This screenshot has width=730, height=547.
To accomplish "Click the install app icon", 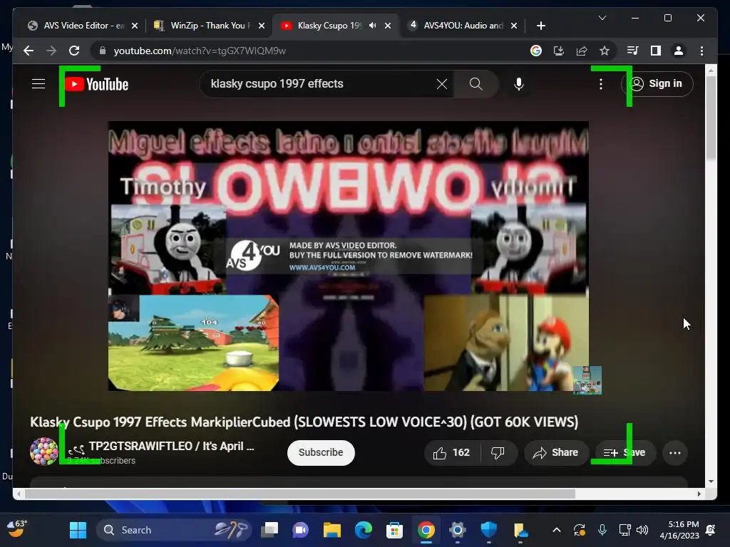I will pyautogui.click(x=559, y=51).
